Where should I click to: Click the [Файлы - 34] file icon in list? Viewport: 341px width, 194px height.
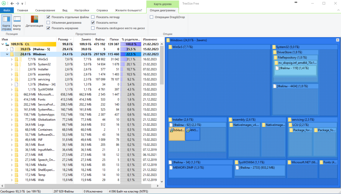coord(17,84)
